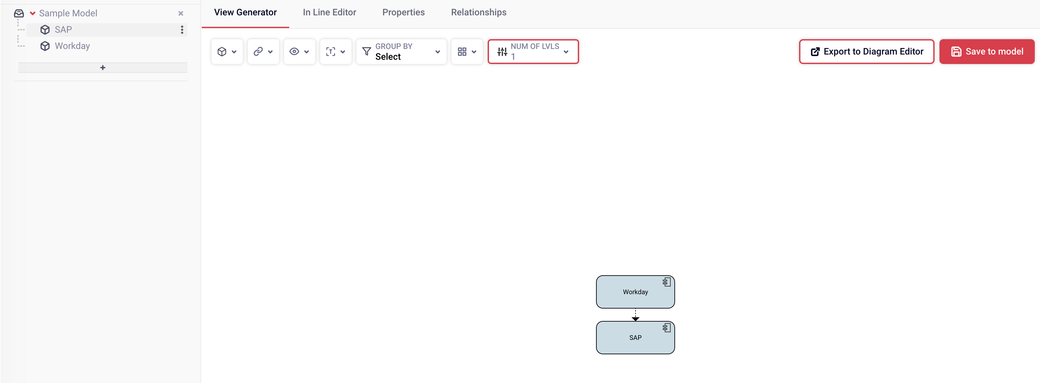The image size is (1040, 383).
Task: Click the Group By funnel filter icon
Action: pyautogui.click(x=367, y=51)
